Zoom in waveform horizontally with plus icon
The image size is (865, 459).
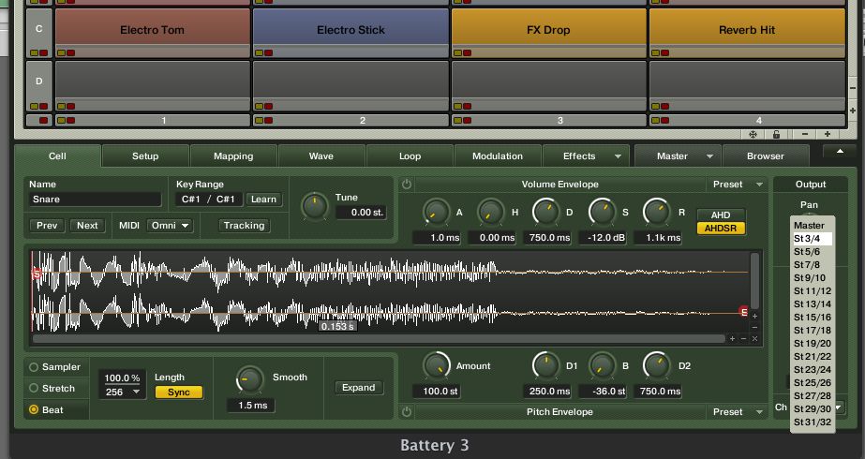(732, 338)
